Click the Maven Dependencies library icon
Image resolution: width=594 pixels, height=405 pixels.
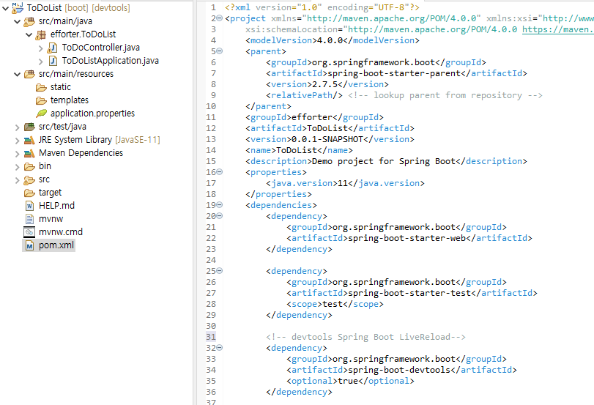click(29, 154)
